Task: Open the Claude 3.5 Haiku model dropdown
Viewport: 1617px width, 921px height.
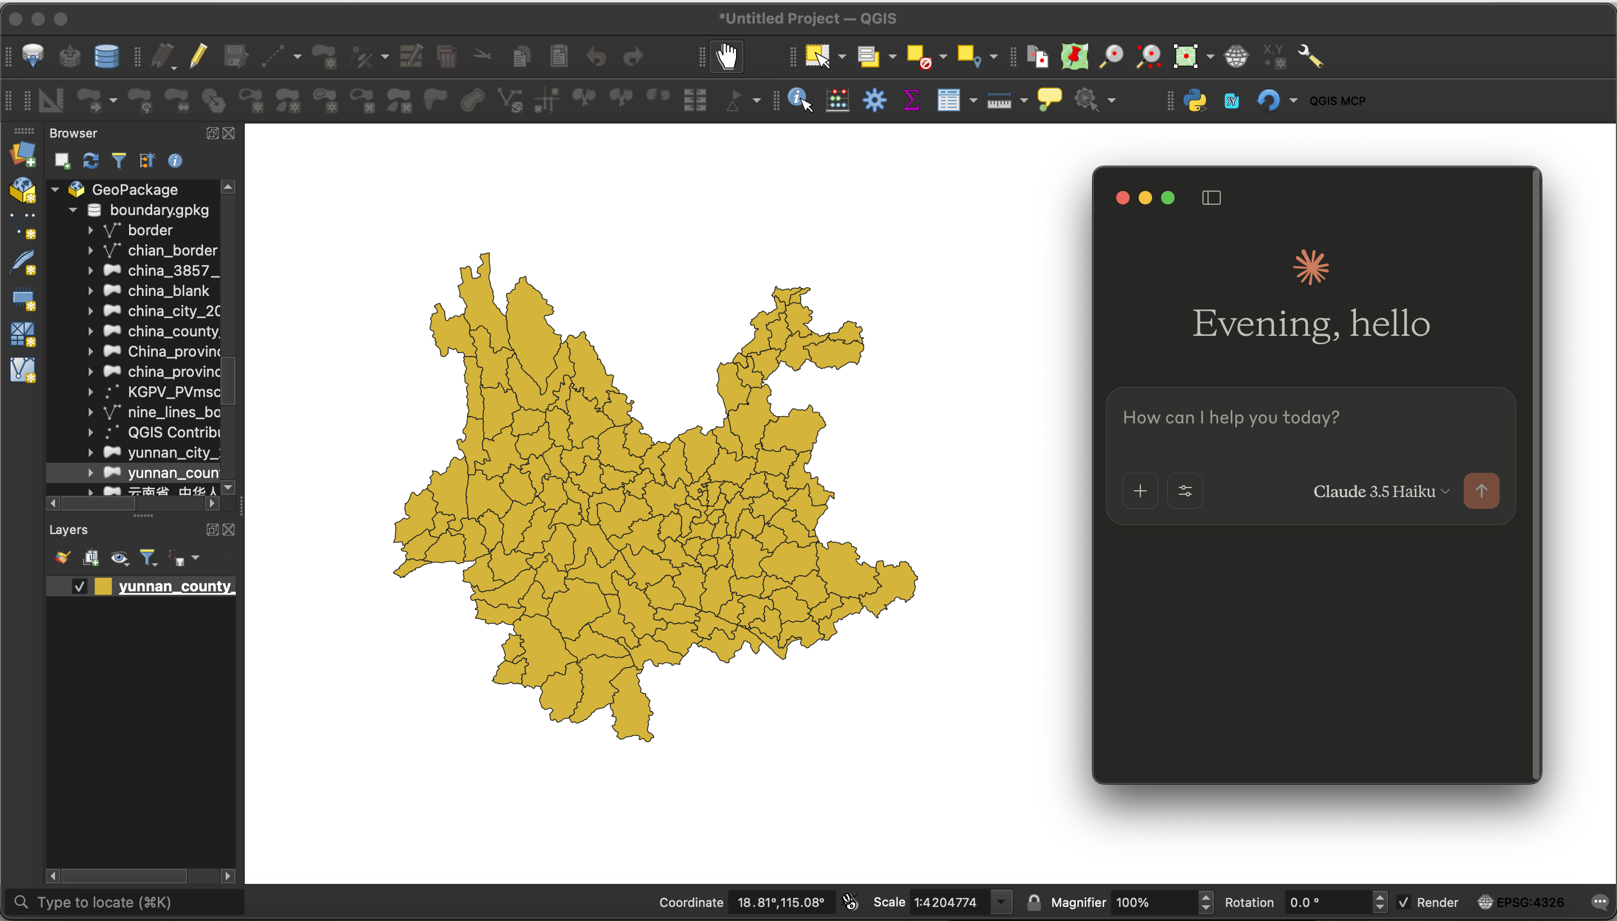Action: pos(1380,491)
